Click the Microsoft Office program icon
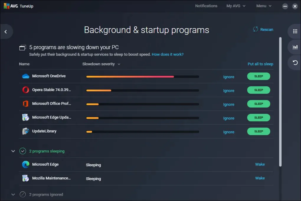Screen dimensions: 301x201 pos(26,104)
